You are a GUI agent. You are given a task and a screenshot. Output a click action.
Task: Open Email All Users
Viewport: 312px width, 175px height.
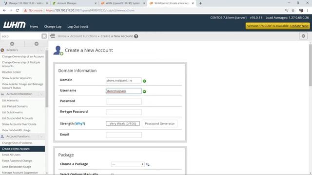tap(11, 155)
